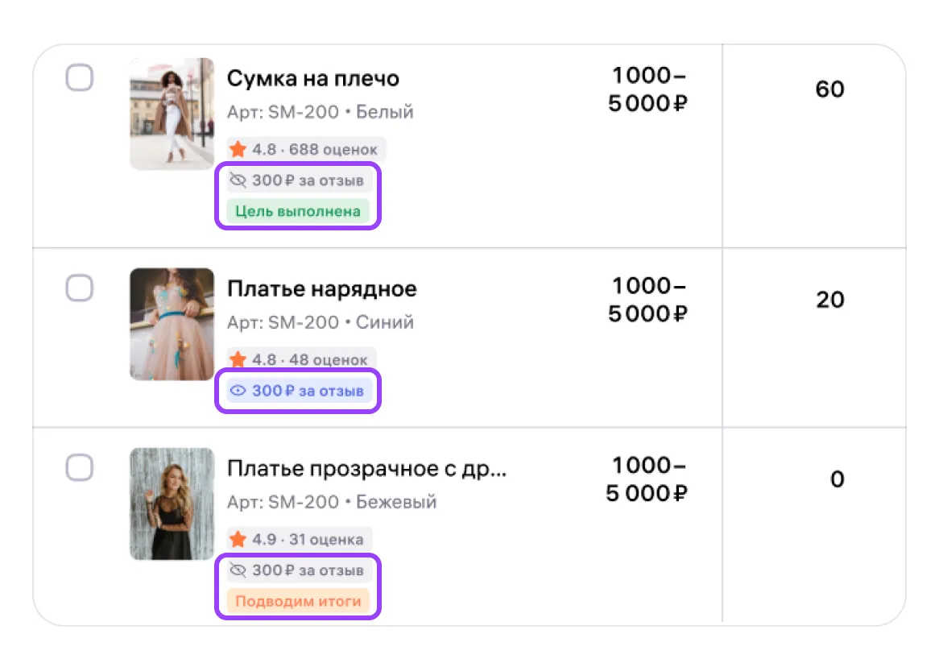
Task: Click the 4.9 · 31 оценка rating badge
Action: pos(300,539)
